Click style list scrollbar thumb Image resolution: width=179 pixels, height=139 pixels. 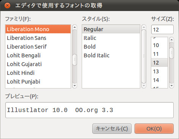144,56
